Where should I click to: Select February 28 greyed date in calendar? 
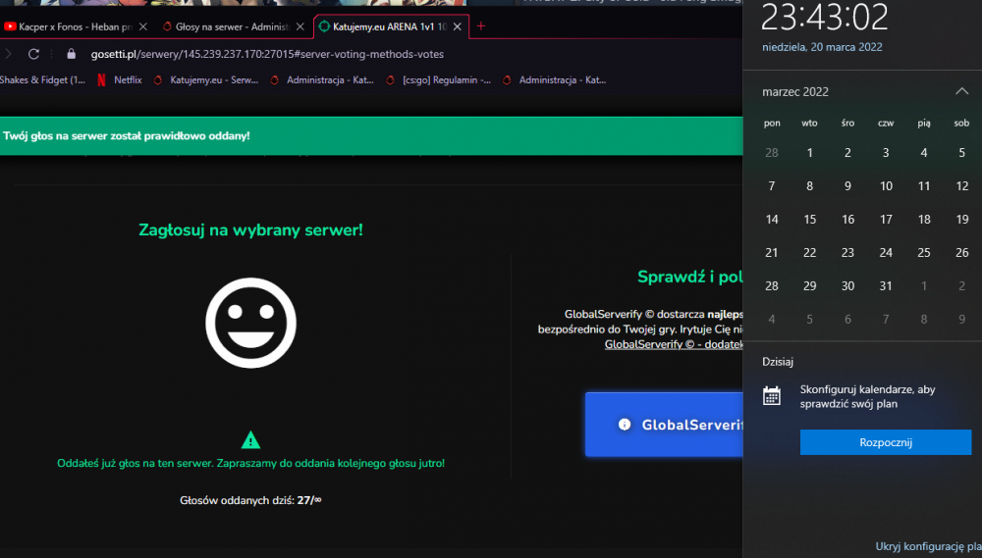[x=772, y=153]
